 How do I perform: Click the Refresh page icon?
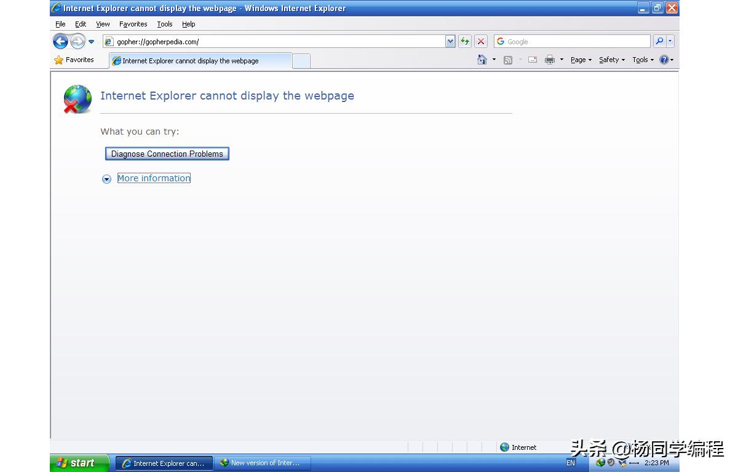[x=465, y=41]
